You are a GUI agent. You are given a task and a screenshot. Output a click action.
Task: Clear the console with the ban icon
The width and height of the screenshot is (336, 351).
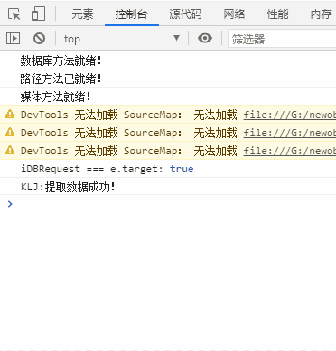click(x=39, y=39)
